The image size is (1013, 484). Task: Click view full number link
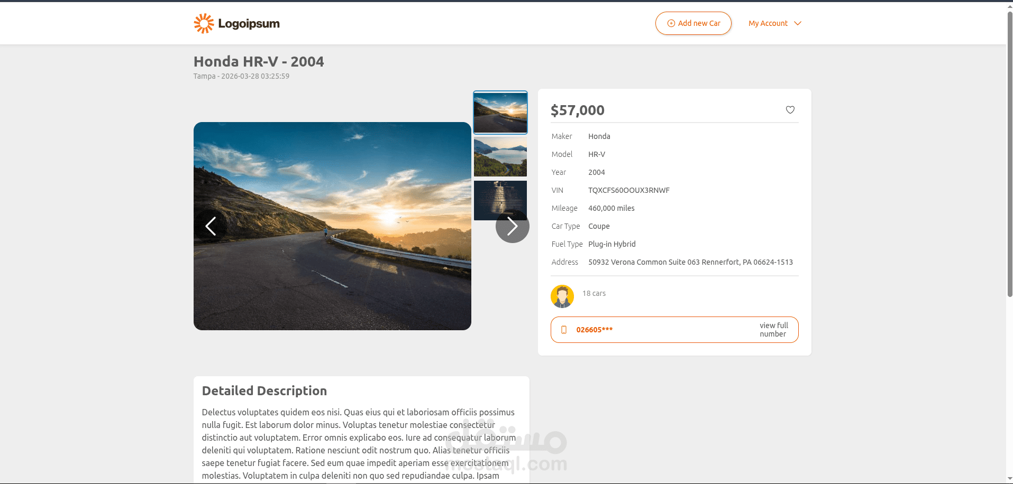[x=773, y=330]
